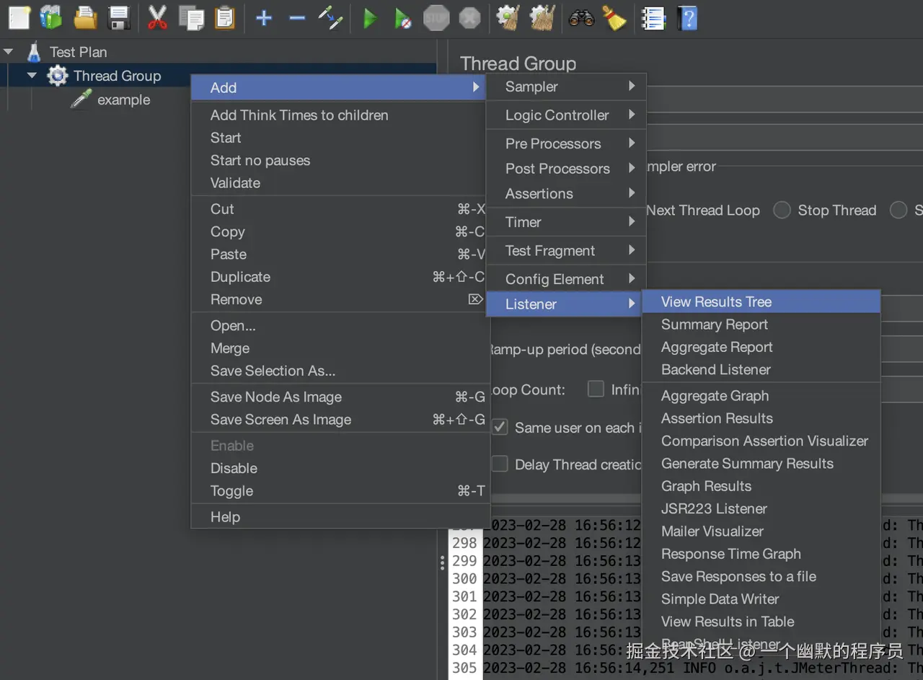Click the New test plan toolbar icon
The width and height of the screenshot is (923, 680).
point(19,17)
